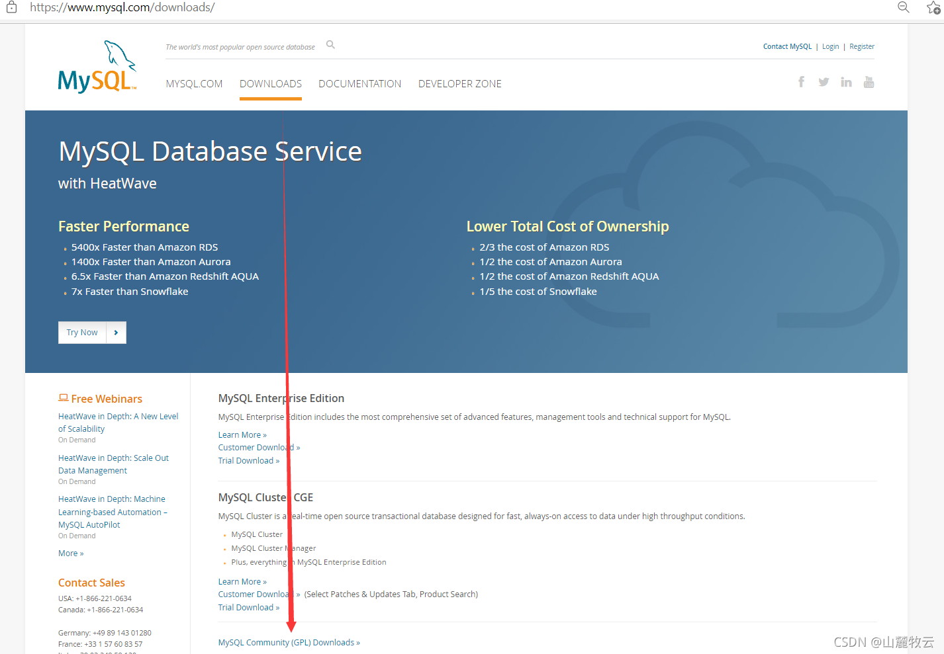Open MySQL Community (GPL) Downloads link
This screenshot has height=654, width=944.
[x=289, y=643]
